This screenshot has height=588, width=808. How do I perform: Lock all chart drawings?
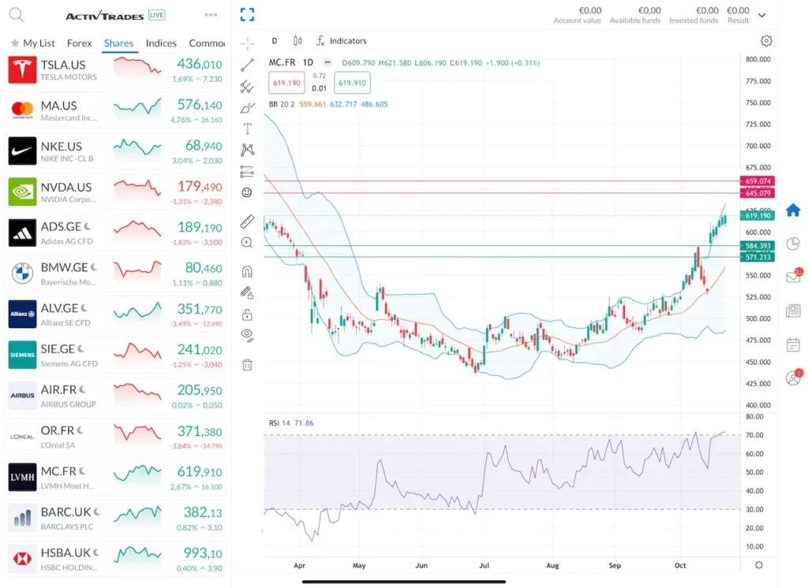click(246, 314)
